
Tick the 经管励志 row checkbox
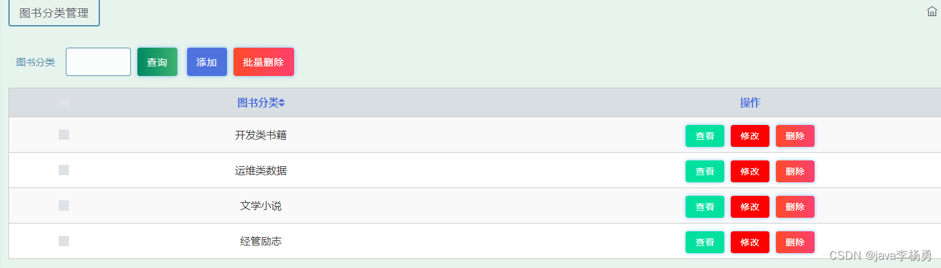(64, 241)
